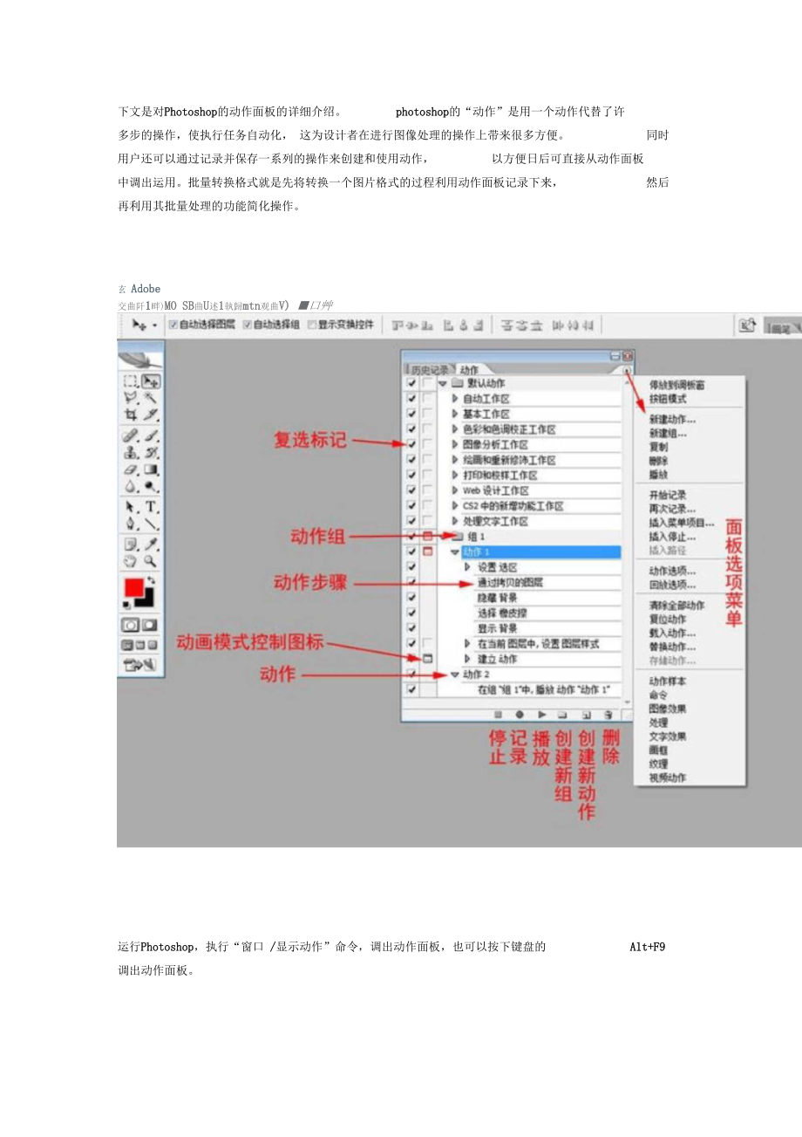This screenshot has width=802, height=1137.
Task: Expand the 自动工作区 action
Action: [455, 400]
